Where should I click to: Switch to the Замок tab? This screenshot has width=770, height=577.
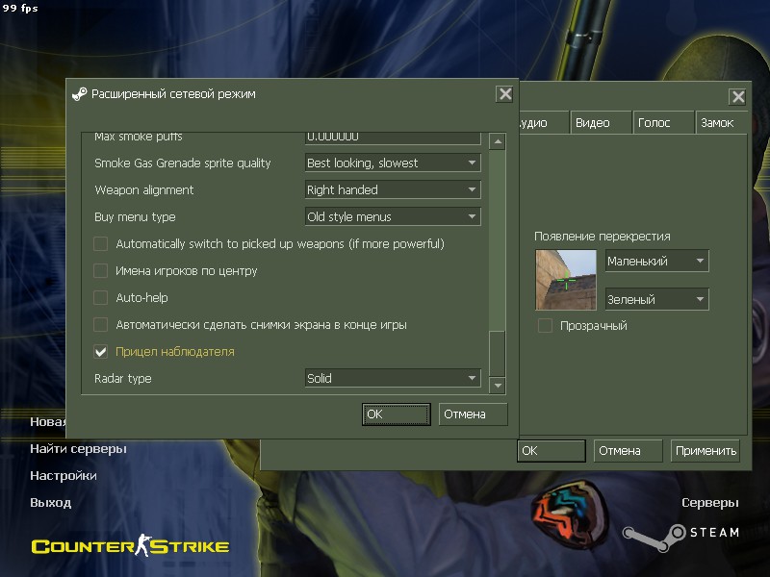point(721,123)
